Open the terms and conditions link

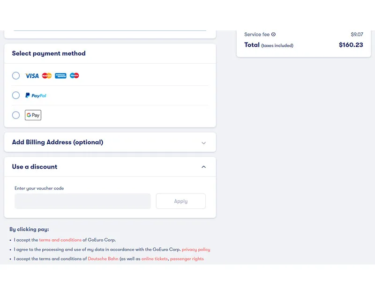pyautogui.click(x=60, y=240)
